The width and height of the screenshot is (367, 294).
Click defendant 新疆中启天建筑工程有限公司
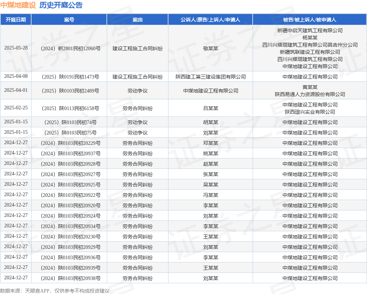point(310,30)
